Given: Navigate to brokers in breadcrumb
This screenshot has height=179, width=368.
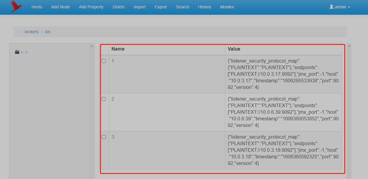Looking at the screenshot, I should coord(32,32).
